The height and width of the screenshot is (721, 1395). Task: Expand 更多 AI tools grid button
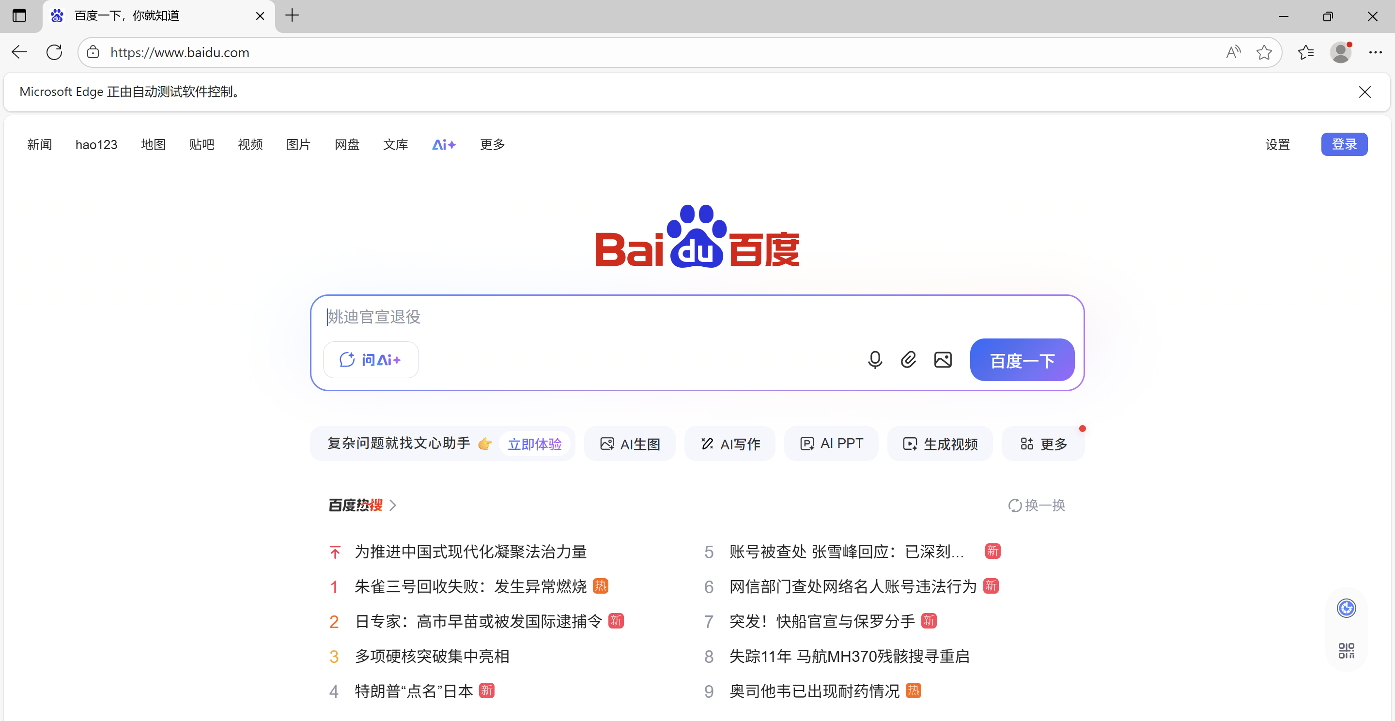[x=1043, y=445]
